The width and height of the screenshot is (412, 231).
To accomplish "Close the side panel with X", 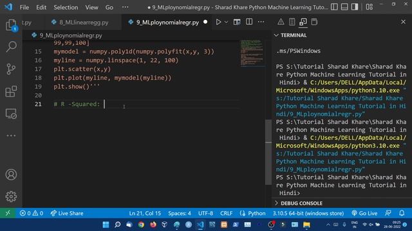I will click(403, 22).
